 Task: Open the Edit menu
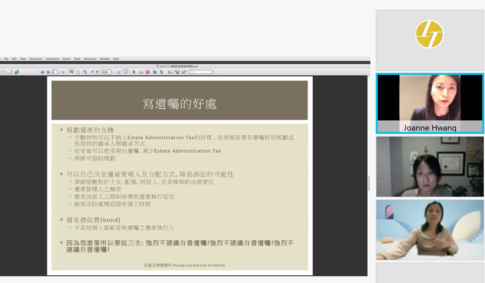click(x=14, y=59)
